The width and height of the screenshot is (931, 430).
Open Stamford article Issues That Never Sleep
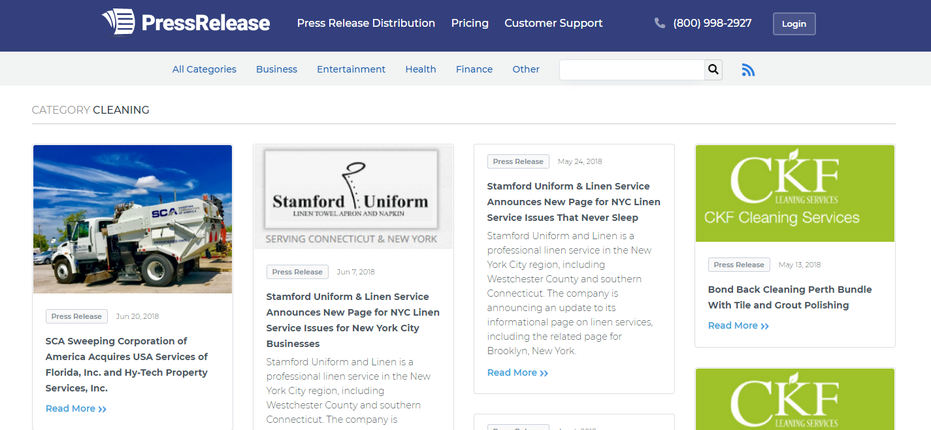pyautogui.click(x=574, y=202)
